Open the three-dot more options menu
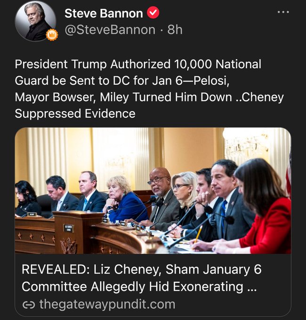 [x=283, y=13]
